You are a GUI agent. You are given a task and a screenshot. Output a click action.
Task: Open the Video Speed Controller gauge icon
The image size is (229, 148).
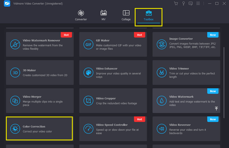pyautogui.click(x=88, y=128)
